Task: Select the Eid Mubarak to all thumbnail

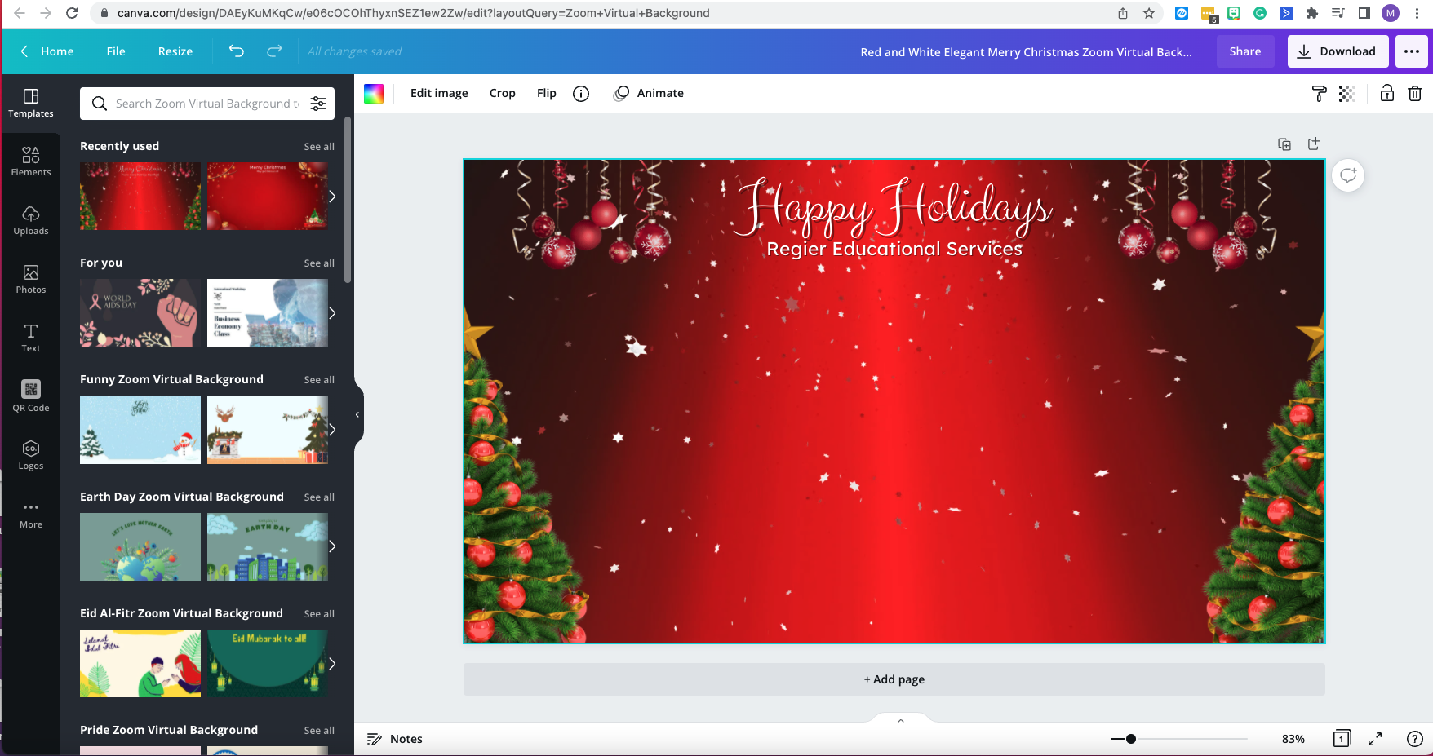Action: pos(268,664)
